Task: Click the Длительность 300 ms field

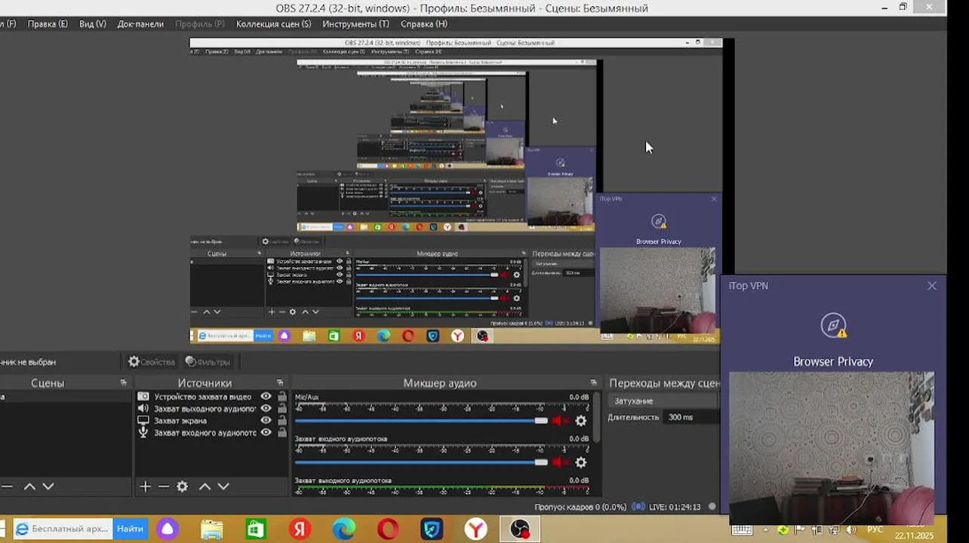Action: [x=691, y=417]
